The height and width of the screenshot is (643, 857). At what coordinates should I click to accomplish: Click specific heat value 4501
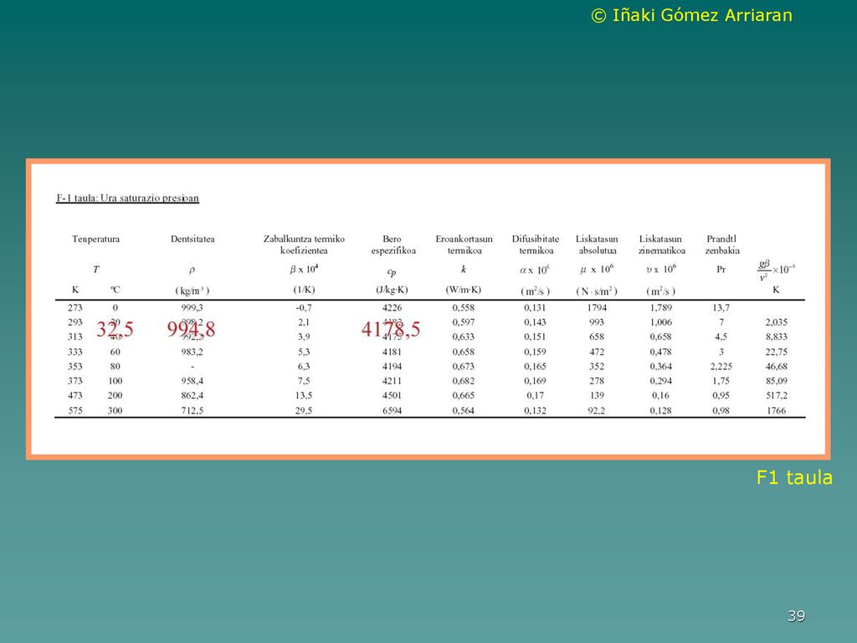[x=392, y=395]
